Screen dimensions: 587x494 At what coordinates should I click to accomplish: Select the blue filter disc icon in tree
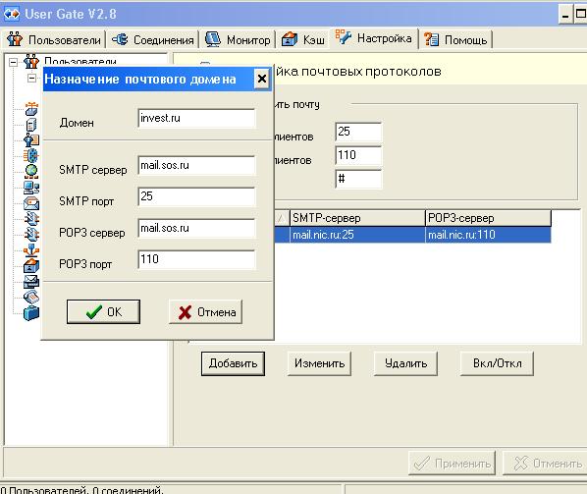click(31, 155)
